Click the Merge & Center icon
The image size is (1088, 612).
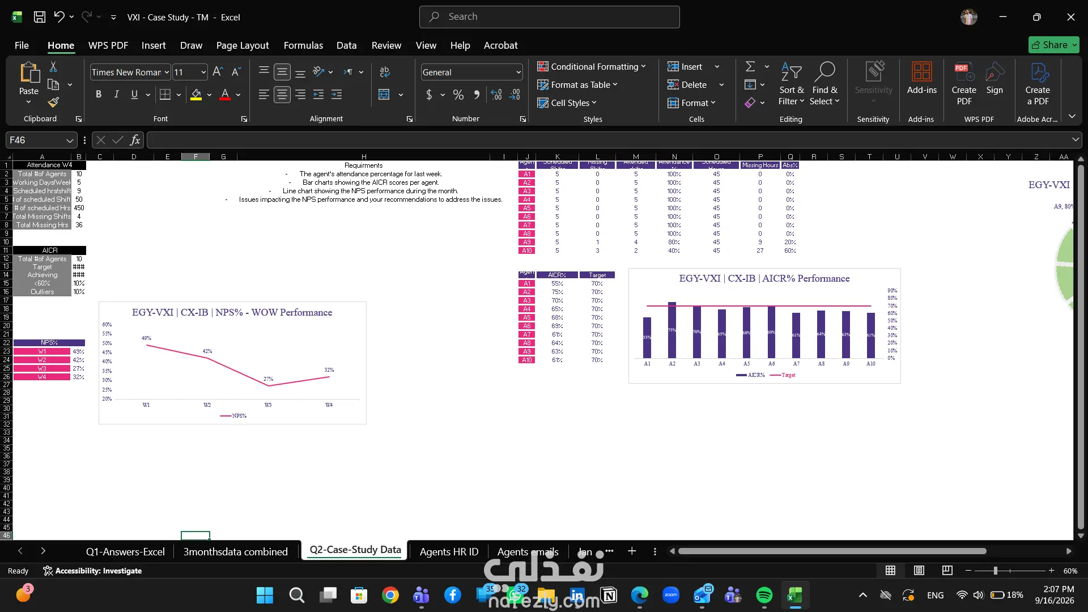384,95
